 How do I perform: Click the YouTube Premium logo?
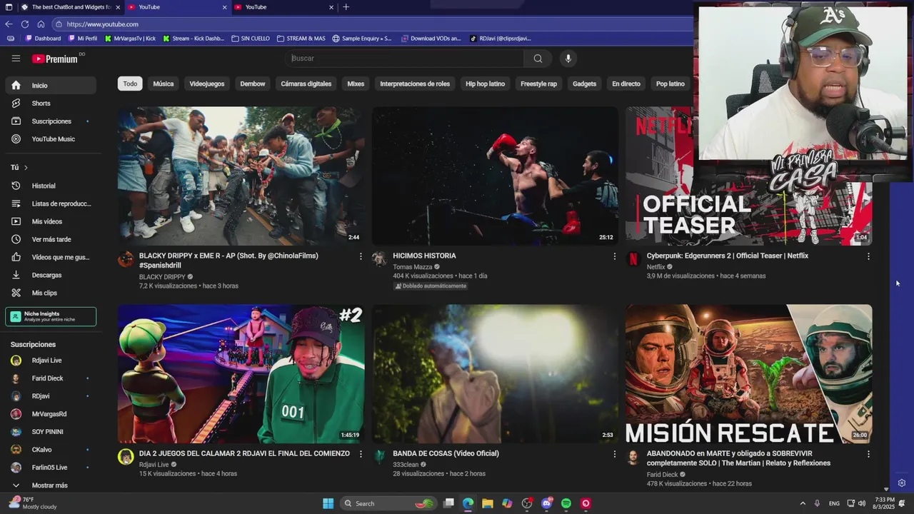point(55,59)
